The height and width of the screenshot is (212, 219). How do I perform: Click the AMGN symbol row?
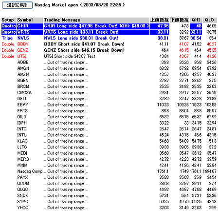pyautogui.click(x=23, y=68)
